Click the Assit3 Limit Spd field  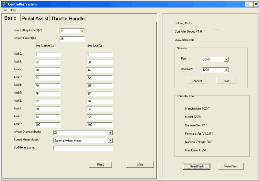pos(100,78)
